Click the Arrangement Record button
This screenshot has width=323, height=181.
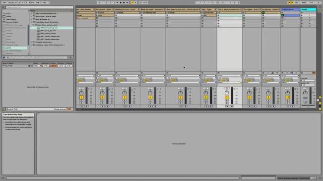click(x=124, y=2)
